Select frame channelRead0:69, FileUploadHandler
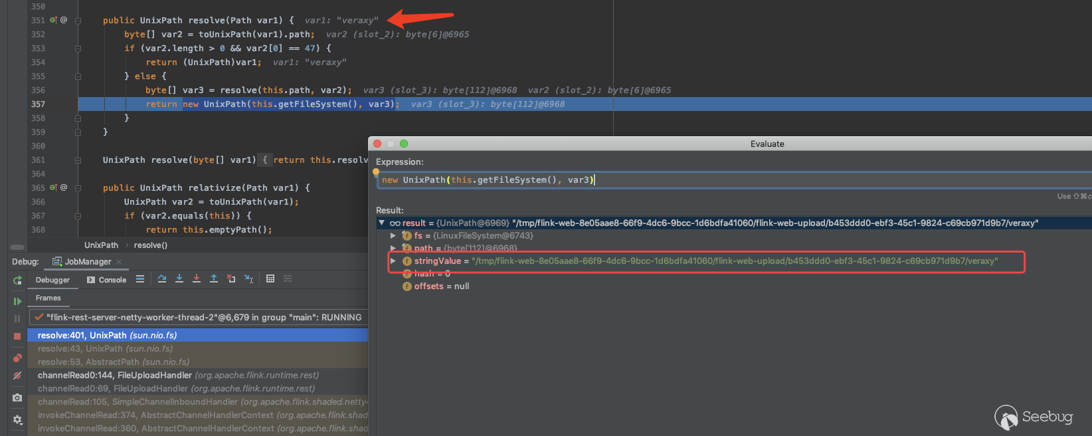 coord(198,389)
